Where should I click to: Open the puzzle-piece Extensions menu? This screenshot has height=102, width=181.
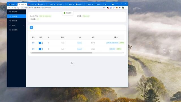pos(120,8)
